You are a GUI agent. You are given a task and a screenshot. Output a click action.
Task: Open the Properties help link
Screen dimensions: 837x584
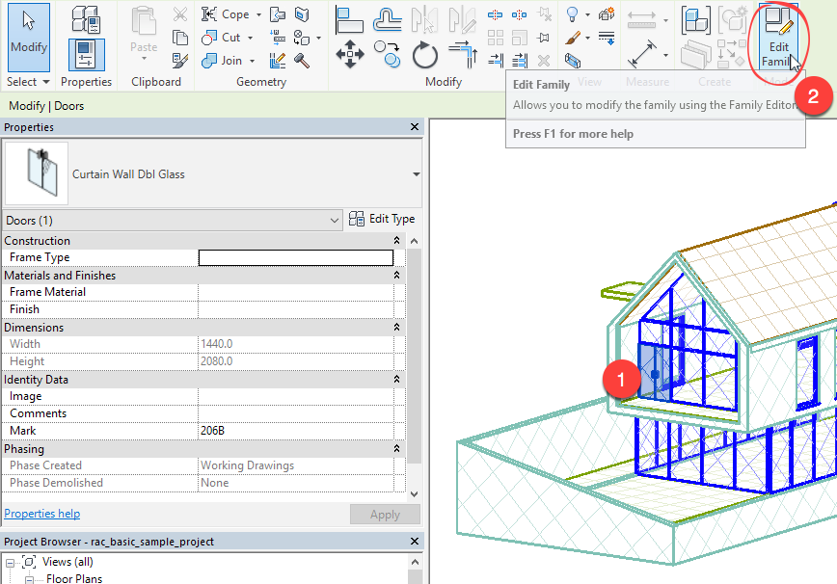click(42, 514)
